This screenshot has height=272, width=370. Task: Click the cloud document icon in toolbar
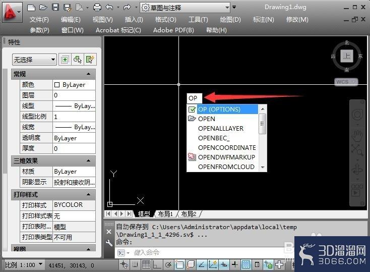click(80, 8)
